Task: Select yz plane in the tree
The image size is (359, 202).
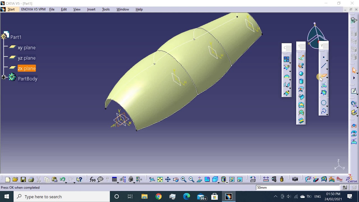Action: [x=27, y=58]
